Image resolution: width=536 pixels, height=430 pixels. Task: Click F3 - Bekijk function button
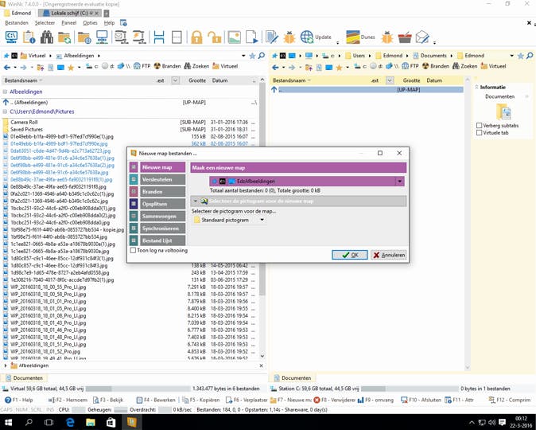tap(108, 400)
